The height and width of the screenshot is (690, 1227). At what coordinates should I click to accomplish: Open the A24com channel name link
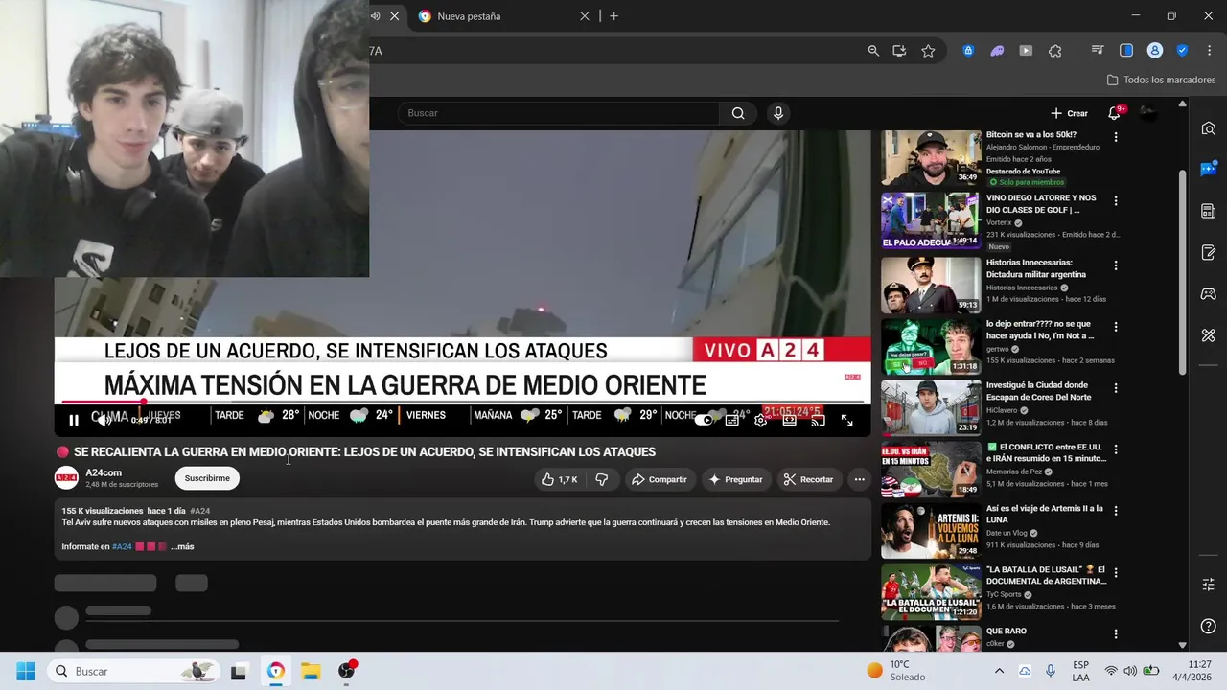coord(104,472)
